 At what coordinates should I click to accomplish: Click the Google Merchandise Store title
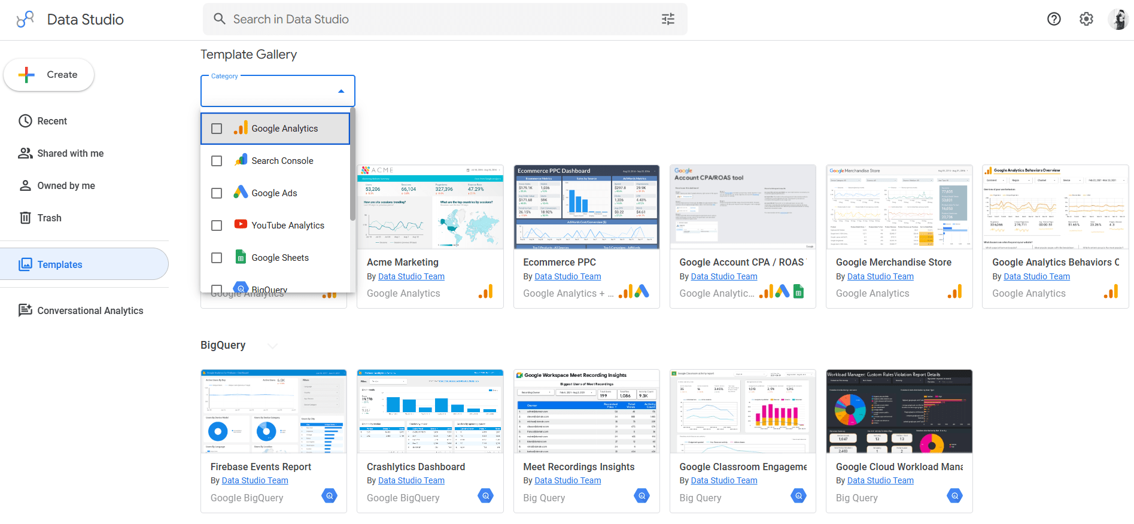pos(893,262)
